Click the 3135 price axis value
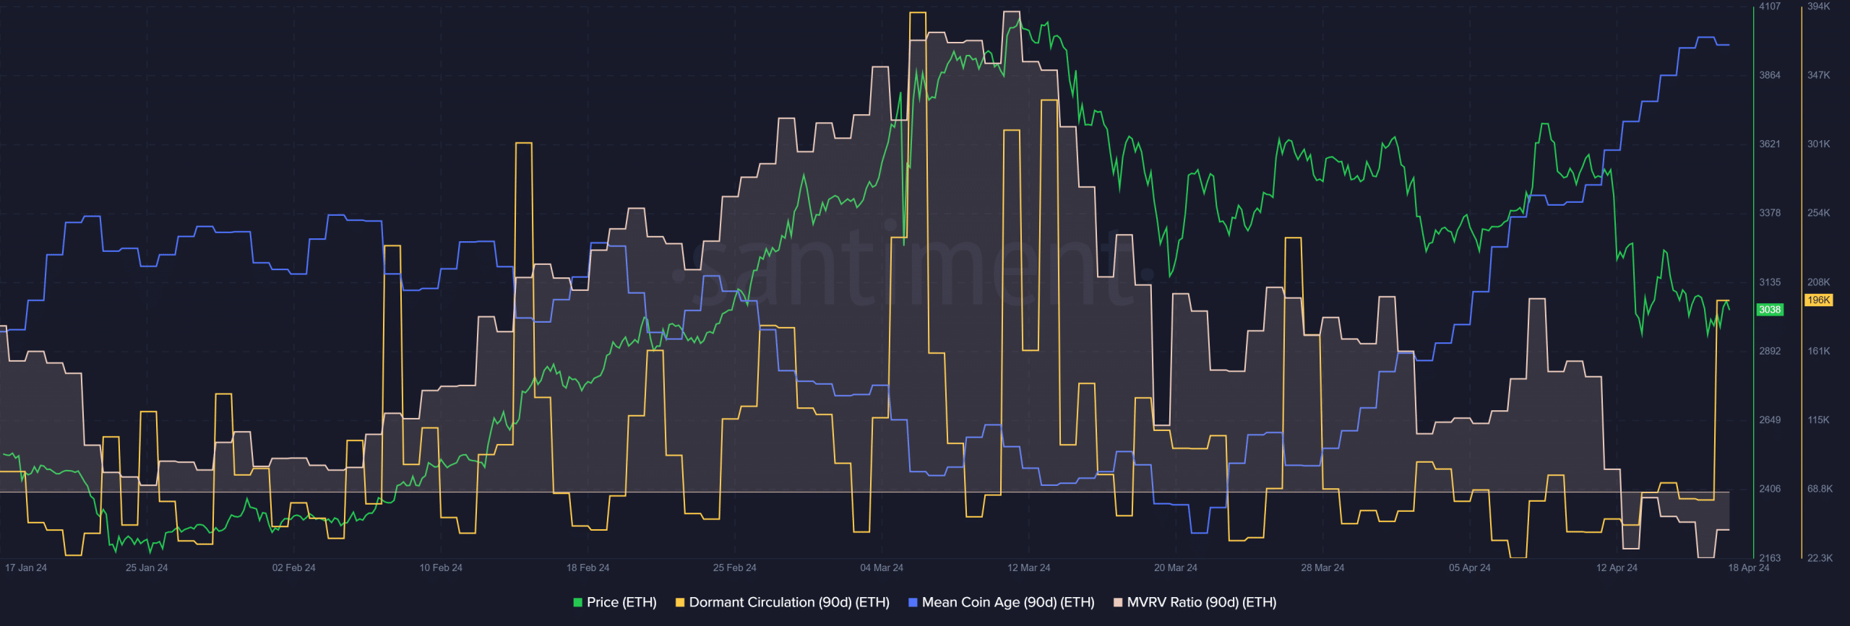1850x626 pixels. pos(1770,282)
